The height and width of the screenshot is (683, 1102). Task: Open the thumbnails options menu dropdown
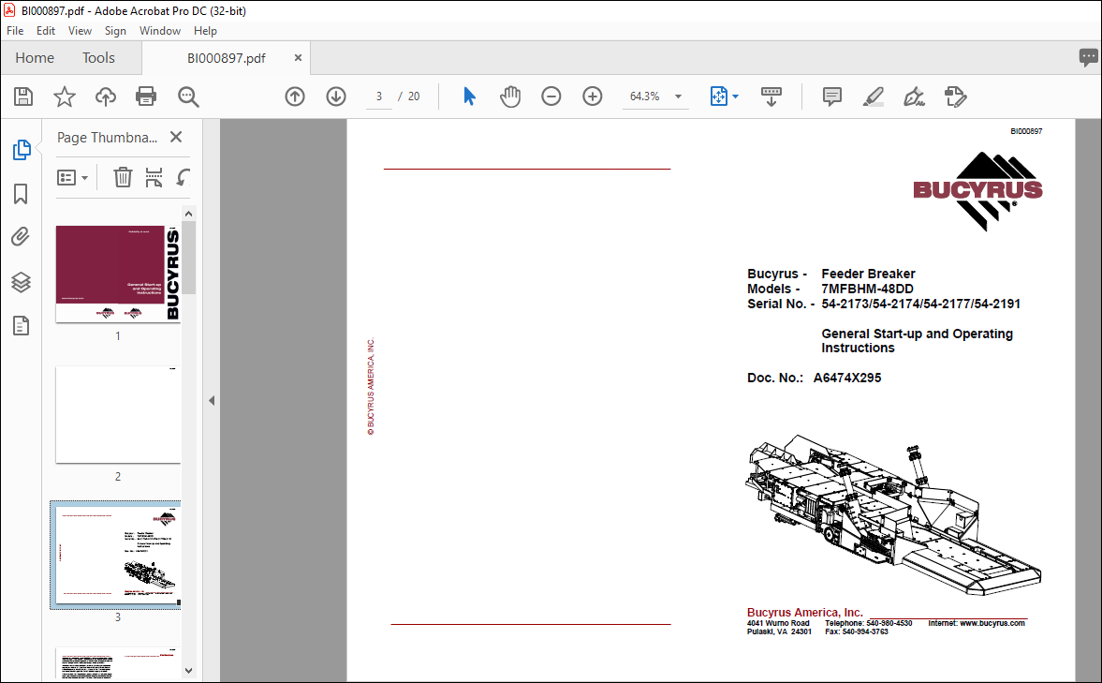click(72, 177)
